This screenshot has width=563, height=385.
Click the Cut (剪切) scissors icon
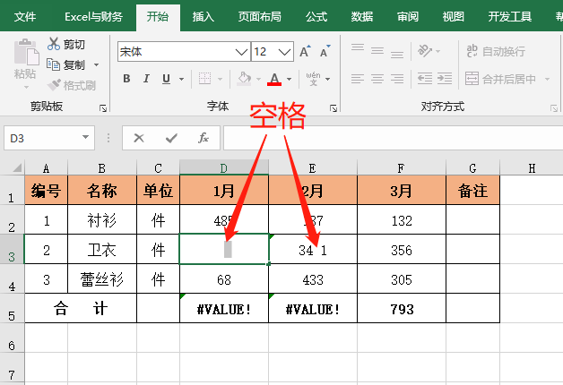54,44
